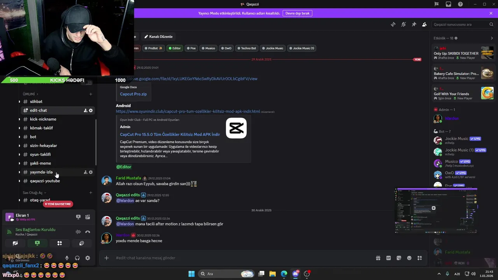Open Threads icon in channel header
Image resolution: width=498 pixels, height=280 pixels.
click(x=393, y=24)
